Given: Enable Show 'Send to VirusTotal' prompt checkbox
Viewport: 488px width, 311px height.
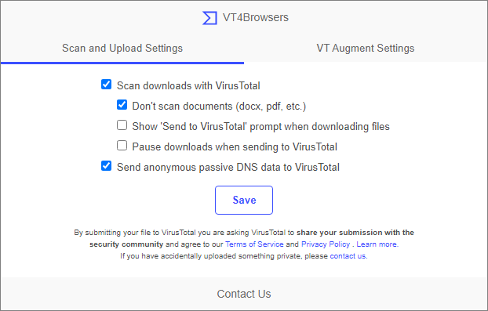Looking at the screenshot, I should [122, 125].
